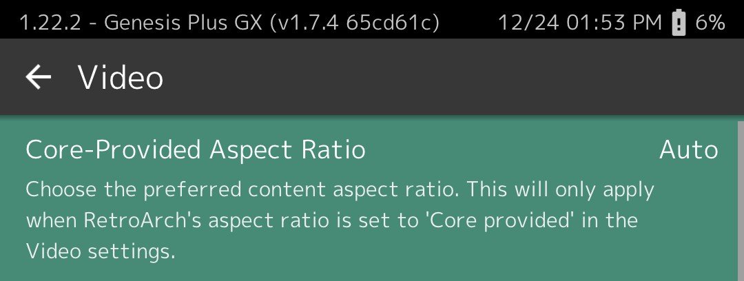Click the core version v1.7.4 65cd61c
Screen dimensions: 744x281
point(355,23)
